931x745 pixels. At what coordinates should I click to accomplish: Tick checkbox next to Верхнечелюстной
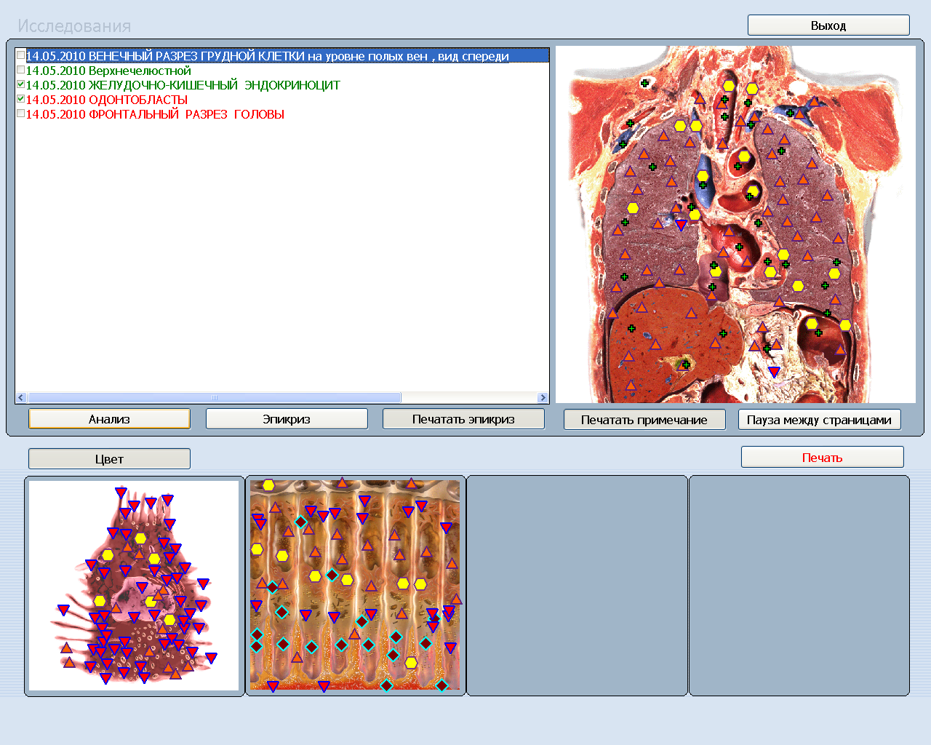point(20,70)
